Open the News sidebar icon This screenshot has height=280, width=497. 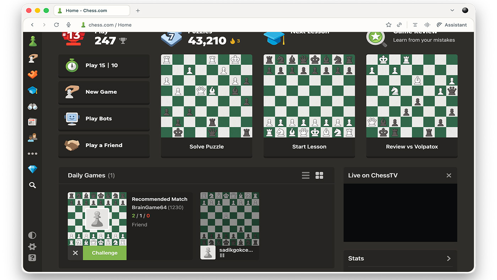pos(33,122)
